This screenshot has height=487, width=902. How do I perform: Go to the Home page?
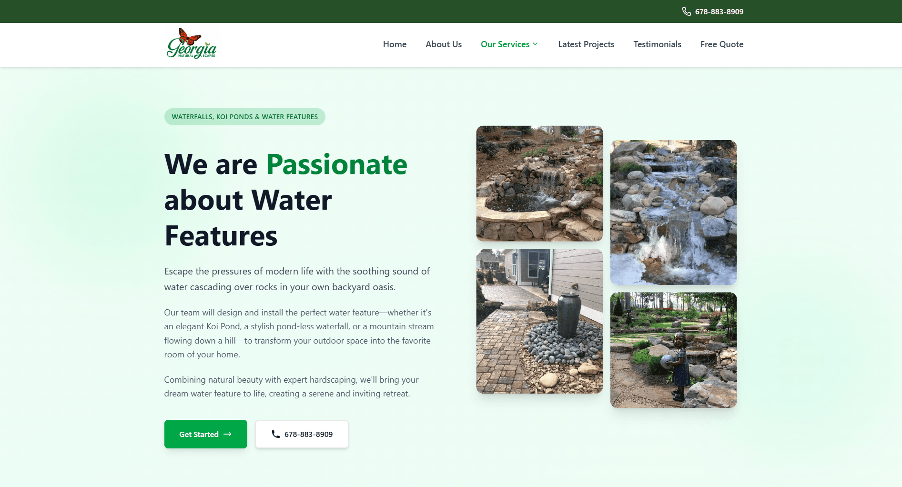(x=395, y=44)
